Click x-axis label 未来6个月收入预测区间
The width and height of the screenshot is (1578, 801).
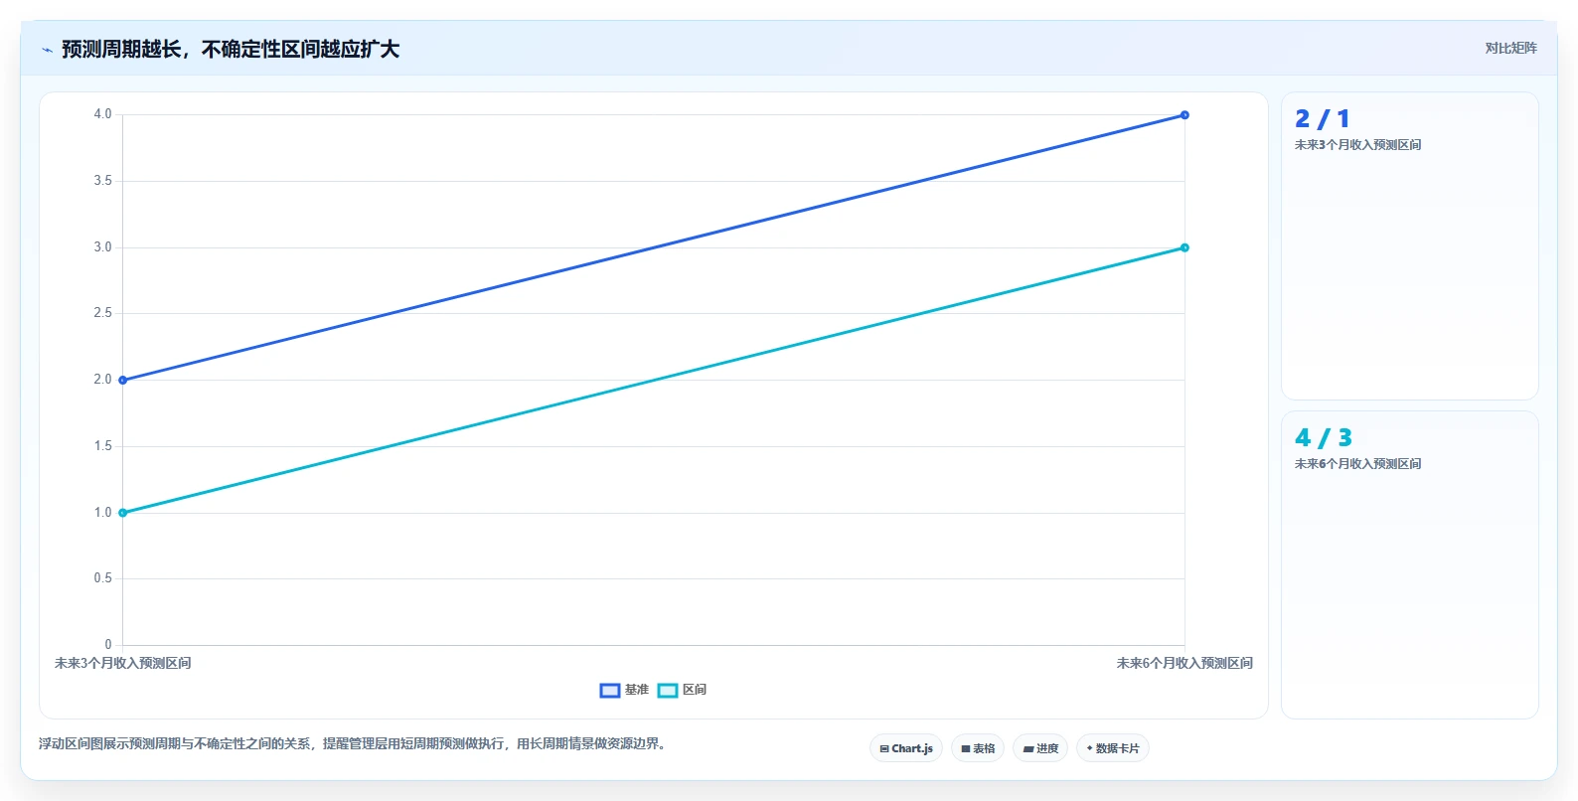[1184, 663]
